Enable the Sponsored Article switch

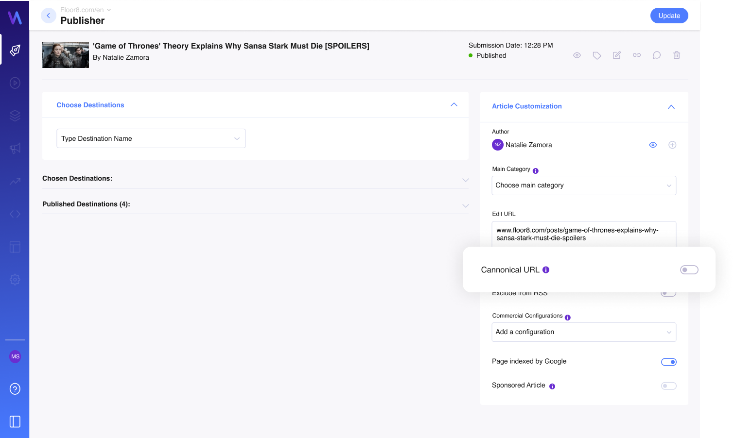(669, 386)
